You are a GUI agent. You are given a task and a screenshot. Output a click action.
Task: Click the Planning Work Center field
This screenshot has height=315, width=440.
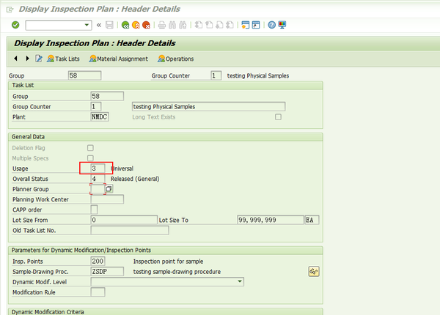click(x=107, y=199)
